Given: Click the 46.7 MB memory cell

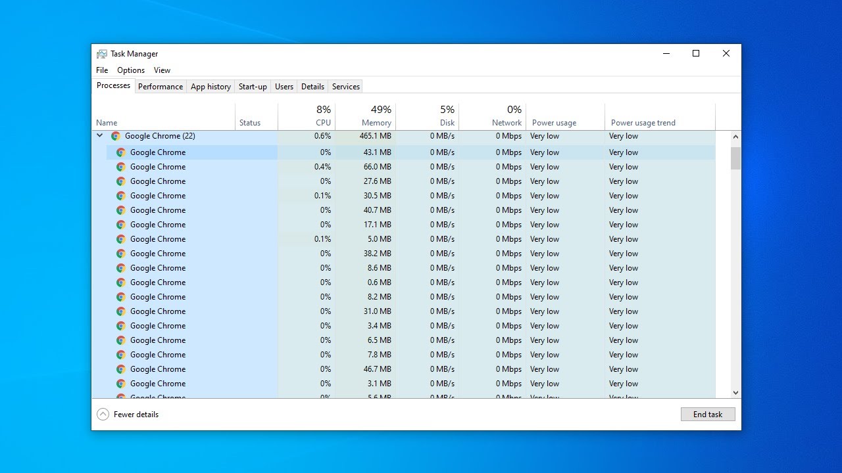Looking at the screenshot, I should click(x=365, y=369).
